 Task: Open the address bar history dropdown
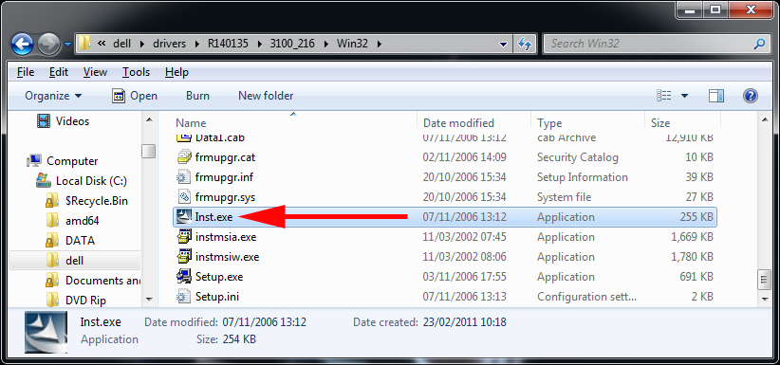[x=504, y=44]
